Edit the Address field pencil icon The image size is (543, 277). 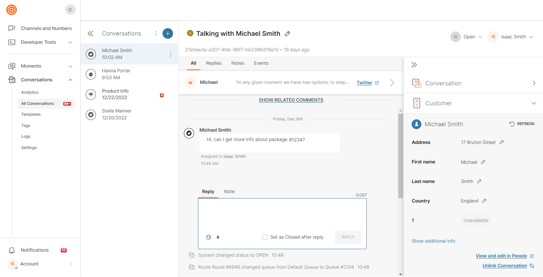(501, 142)
